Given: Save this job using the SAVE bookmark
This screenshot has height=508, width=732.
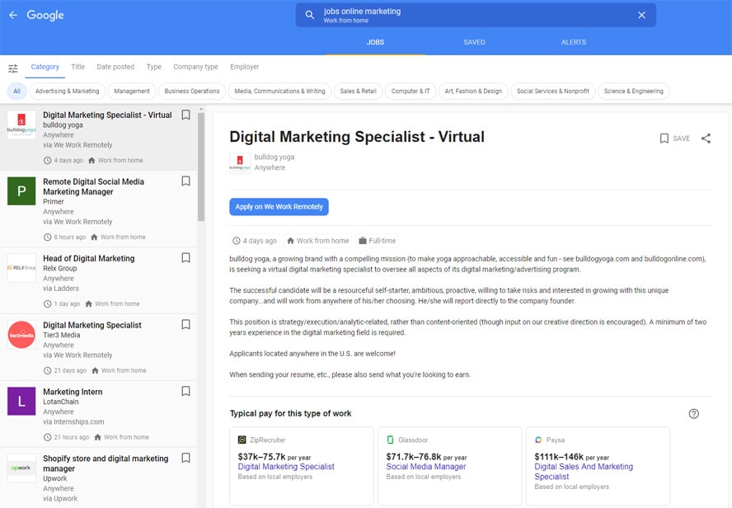Looking at the screenshot, I should click(x=674, y=139).
